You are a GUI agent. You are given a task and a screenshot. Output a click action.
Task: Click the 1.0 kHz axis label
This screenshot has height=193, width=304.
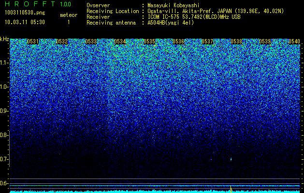point(4,87)
